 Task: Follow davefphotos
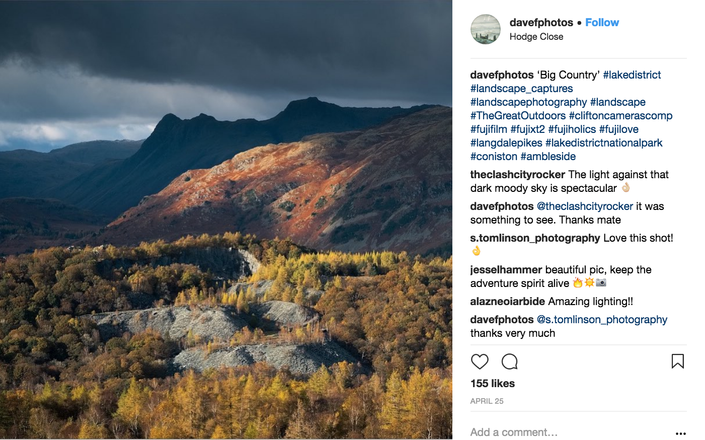click(x=602, y=23)
